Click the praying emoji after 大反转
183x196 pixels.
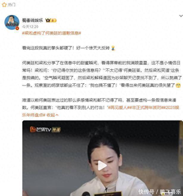113,48
